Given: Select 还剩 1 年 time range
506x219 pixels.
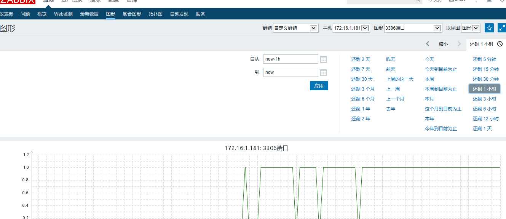Looking at the screenshot, I should (361, 109).
